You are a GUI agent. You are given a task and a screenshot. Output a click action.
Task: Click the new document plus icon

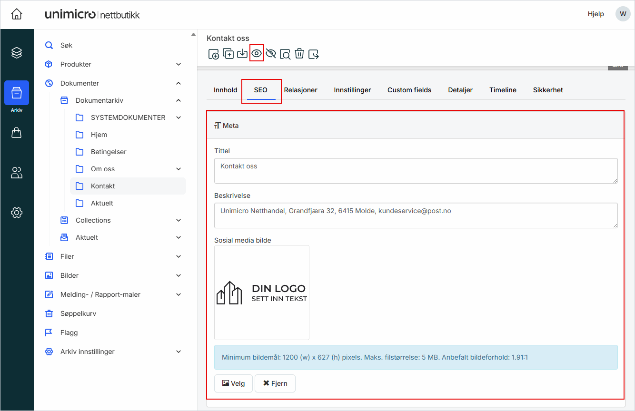tap(214, 54)
